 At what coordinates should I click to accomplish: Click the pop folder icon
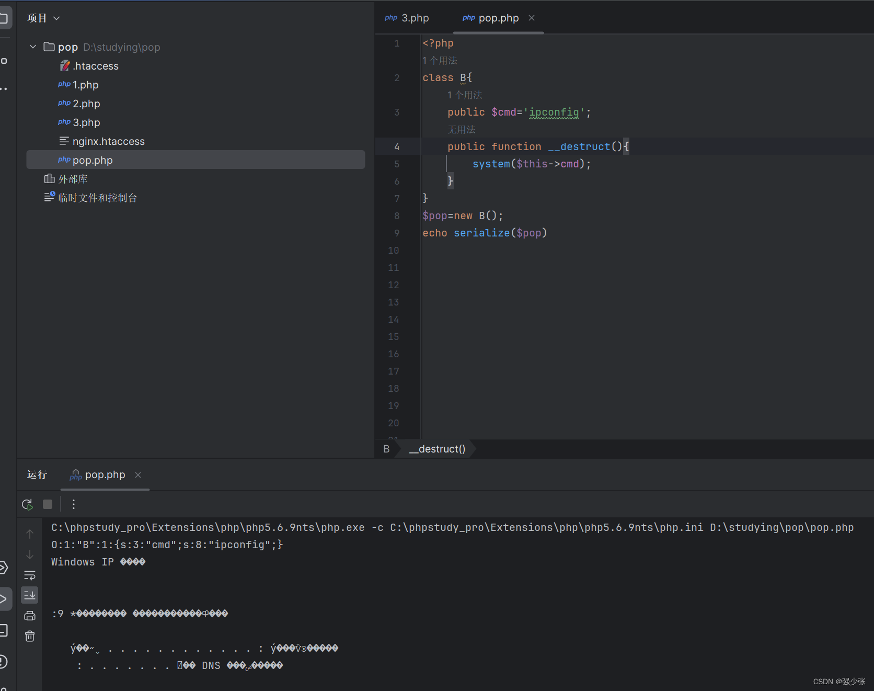49,47
